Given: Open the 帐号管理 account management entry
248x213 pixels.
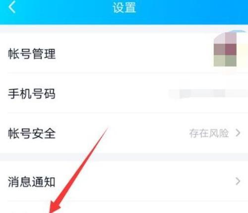Looking at the screenshot, I should coord(124,53).
